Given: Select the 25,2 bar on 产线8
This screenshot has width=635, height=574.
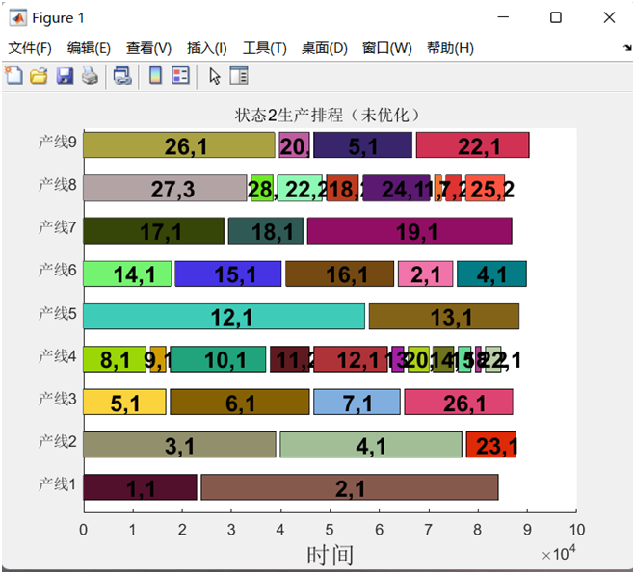Looking at the screenshot, I should tap(485, 188).
